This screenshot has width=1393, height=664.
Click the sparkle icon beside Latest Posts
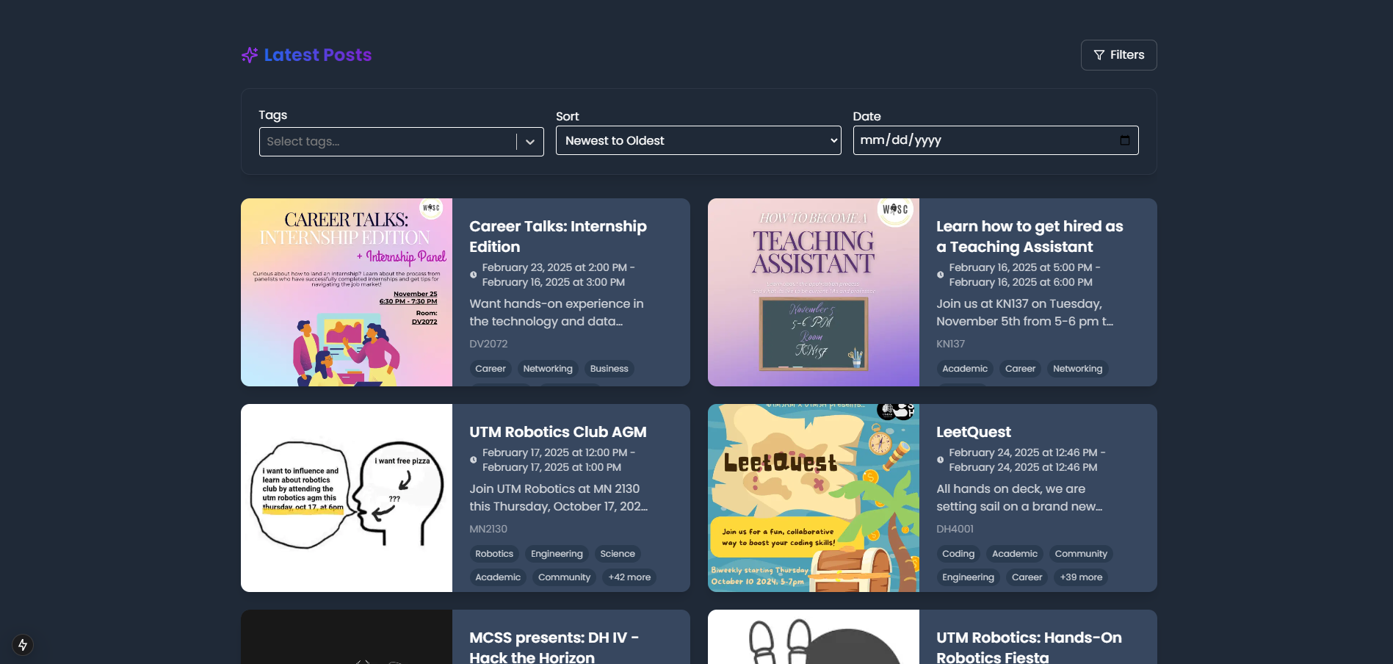point(250,55)
